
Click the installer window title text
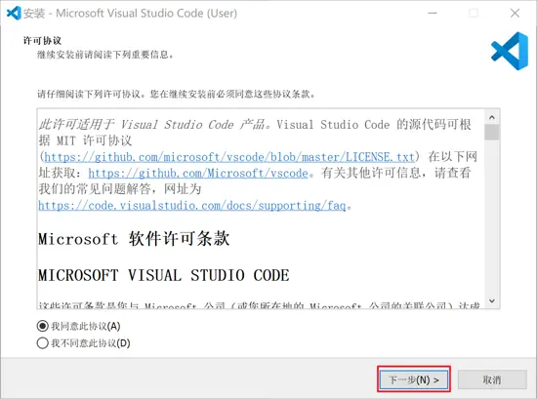coord(130,14)
